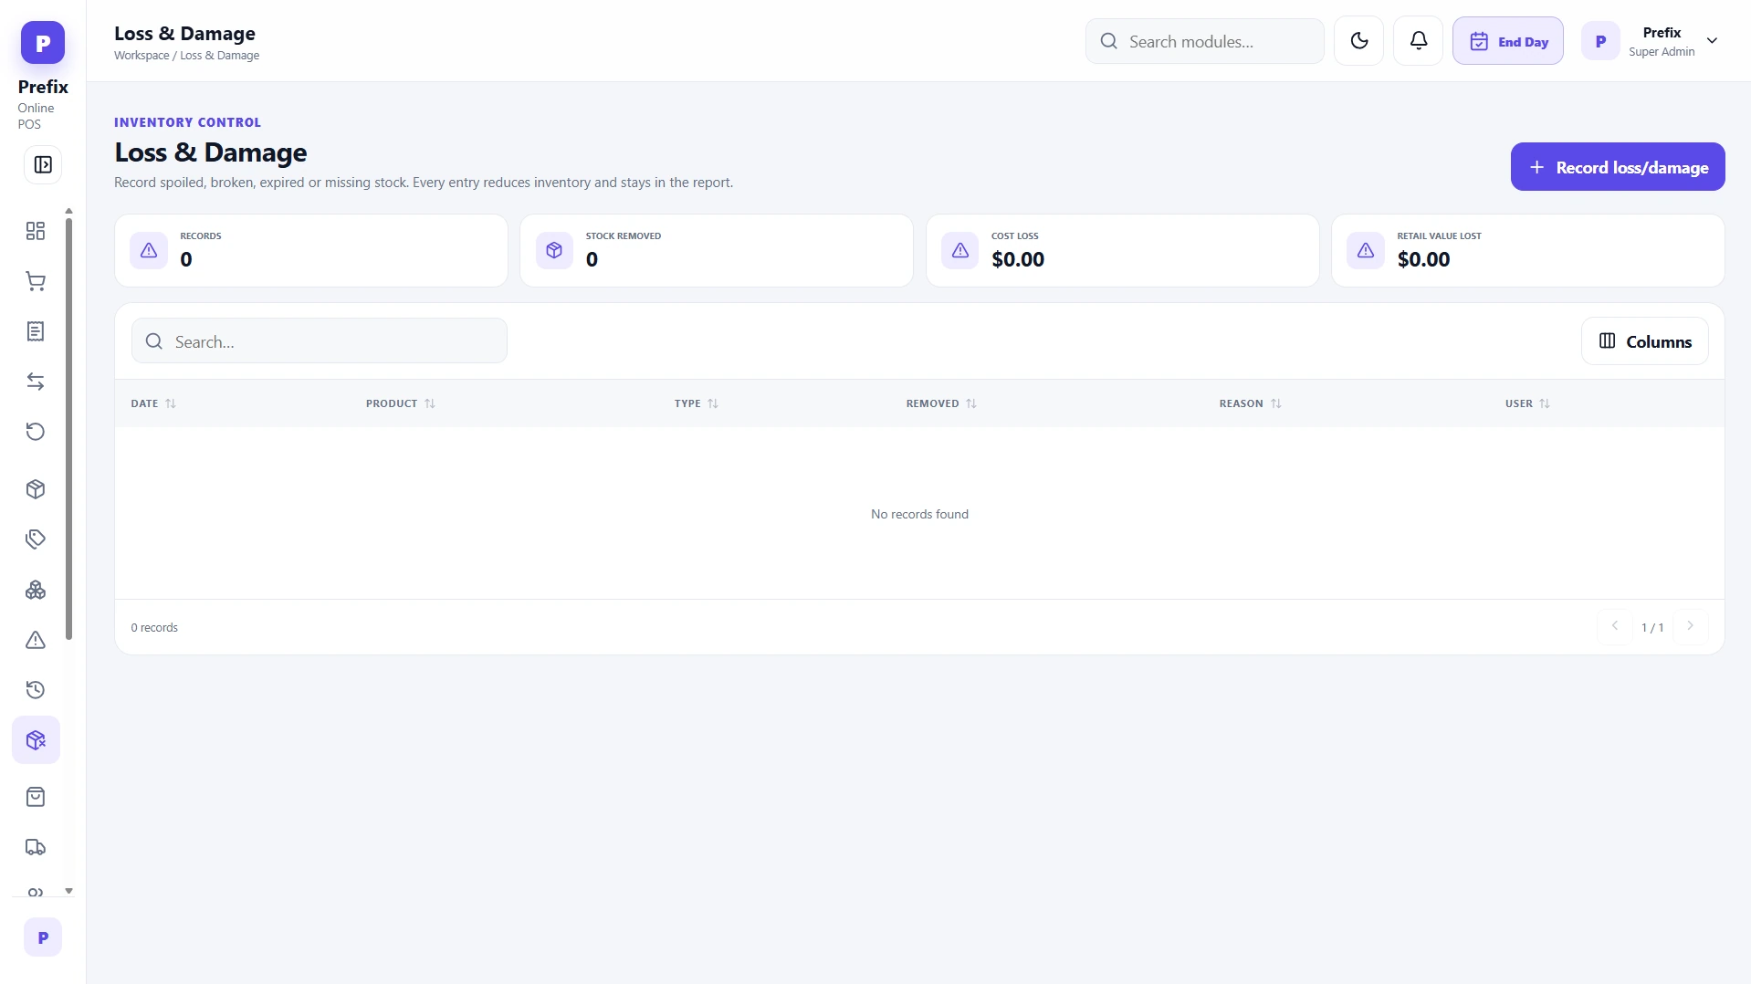1751x984 pixels.
Task: Click the purple P logo at sidebar top
Action: point(43,43)
